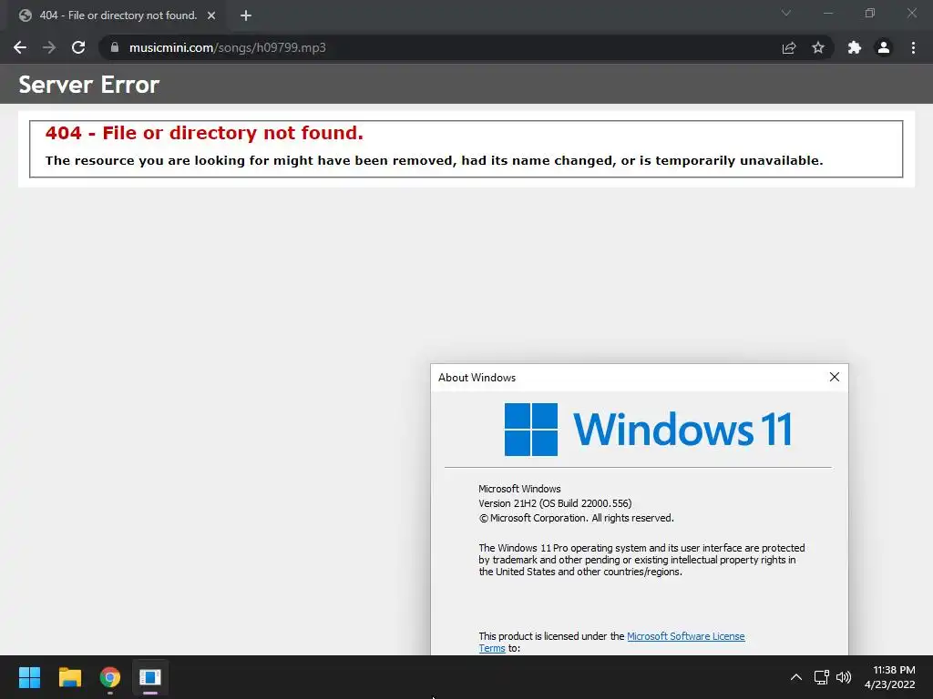The width and height of the screenshot is (933, 699).
Task: Close the About Windows dialog
Action: pyautogui.click(x=835, y=377)
